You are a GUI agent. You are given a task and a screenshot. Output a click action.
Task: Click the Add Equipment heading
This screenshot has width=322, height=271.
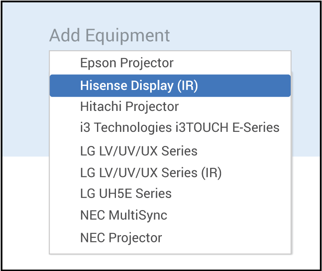click(109, 35)
